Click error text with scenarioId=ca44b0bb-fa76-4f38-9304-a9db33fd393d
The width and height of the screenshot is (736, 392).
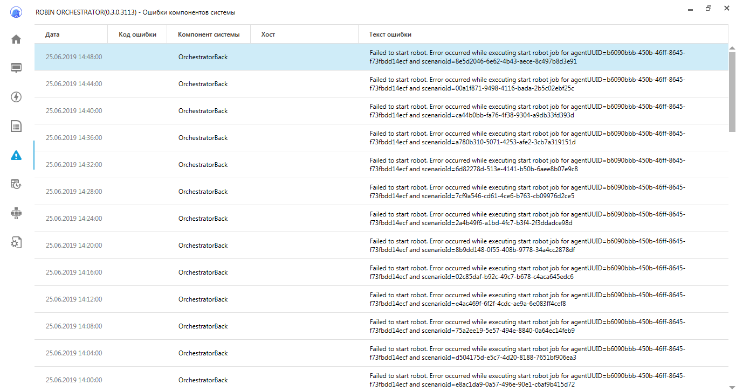click(528, 111)
